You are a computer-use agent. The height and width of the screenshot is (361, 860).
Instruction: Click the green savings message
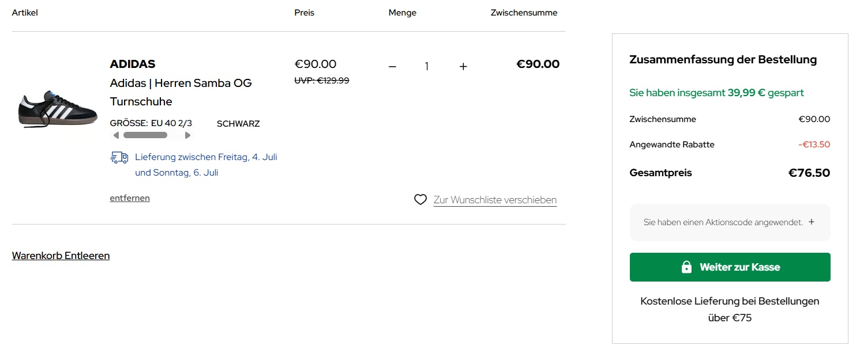pos(716,93)
